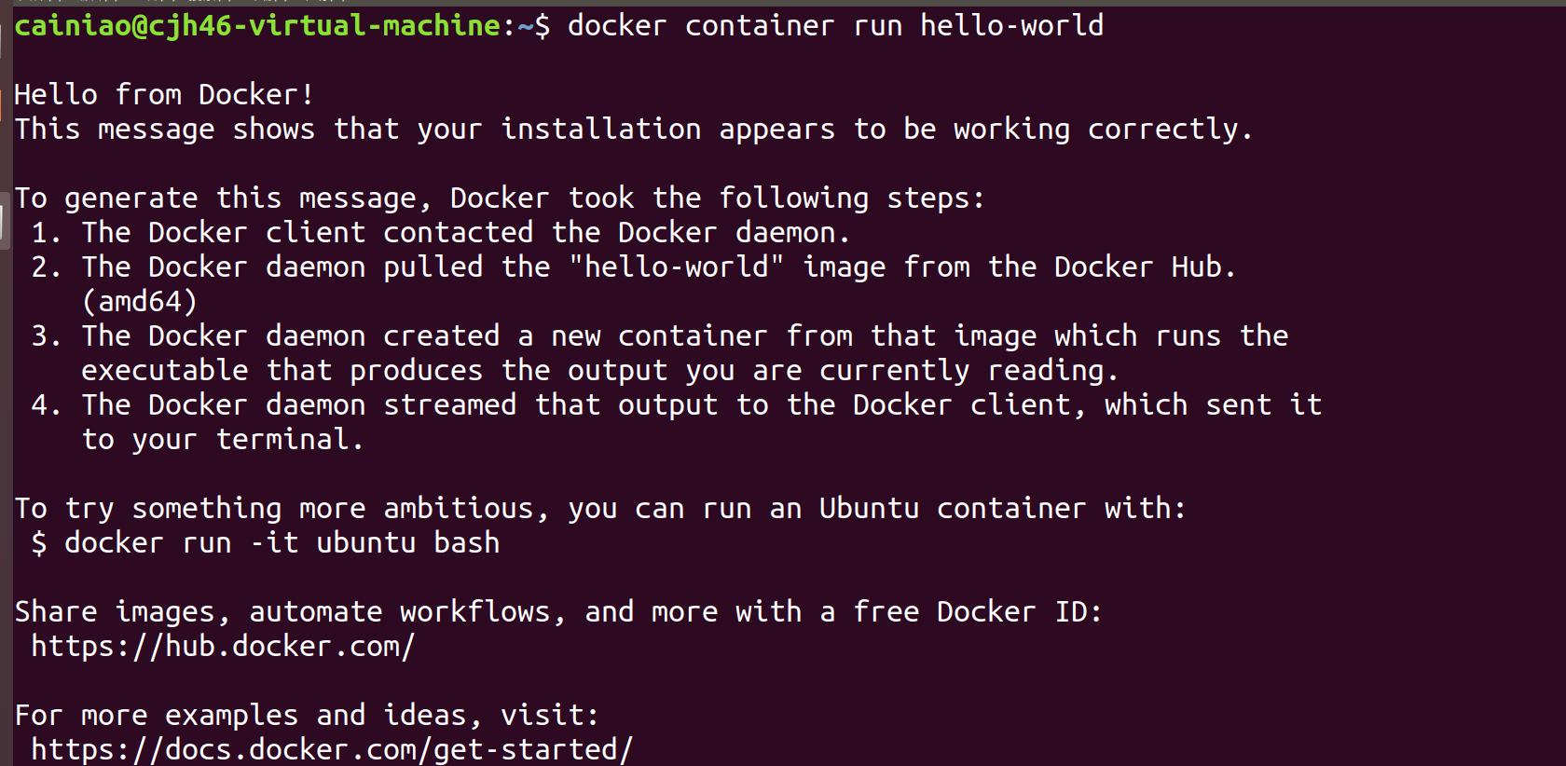The height and width of the screenshot is (766, 1566).
Task: Click step 2 'The Docker daemon pulled' line
Action: (x=633, y=267)
